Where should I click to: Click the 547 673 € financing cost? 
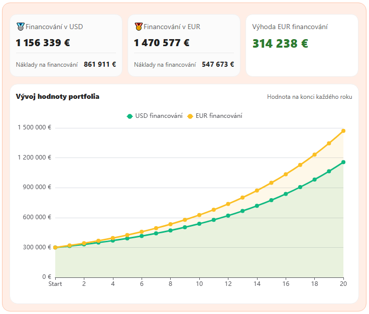[218, 64]
